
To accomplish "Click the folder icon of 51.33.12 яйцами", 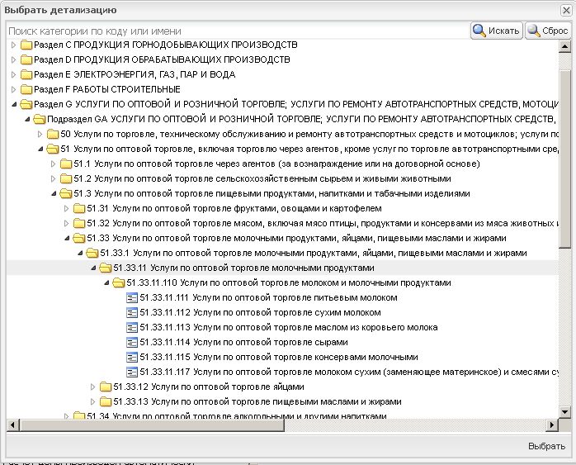I will coord(106,387).
